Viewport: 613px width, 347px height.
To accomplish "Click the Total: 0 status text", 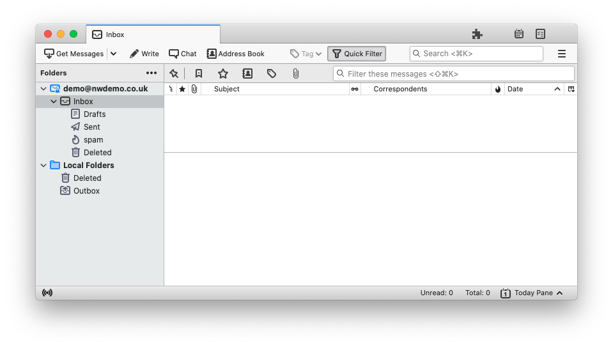I will (x=477, y=293).
